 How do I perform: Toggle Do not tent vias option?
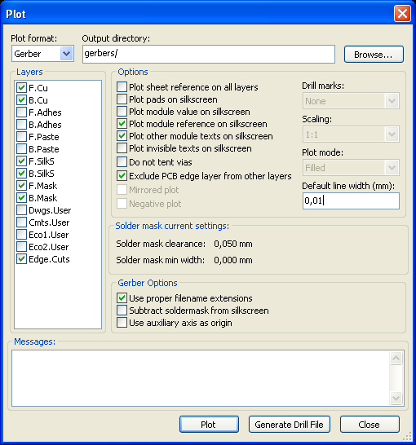pyautogui.click(x=122, y=161)
